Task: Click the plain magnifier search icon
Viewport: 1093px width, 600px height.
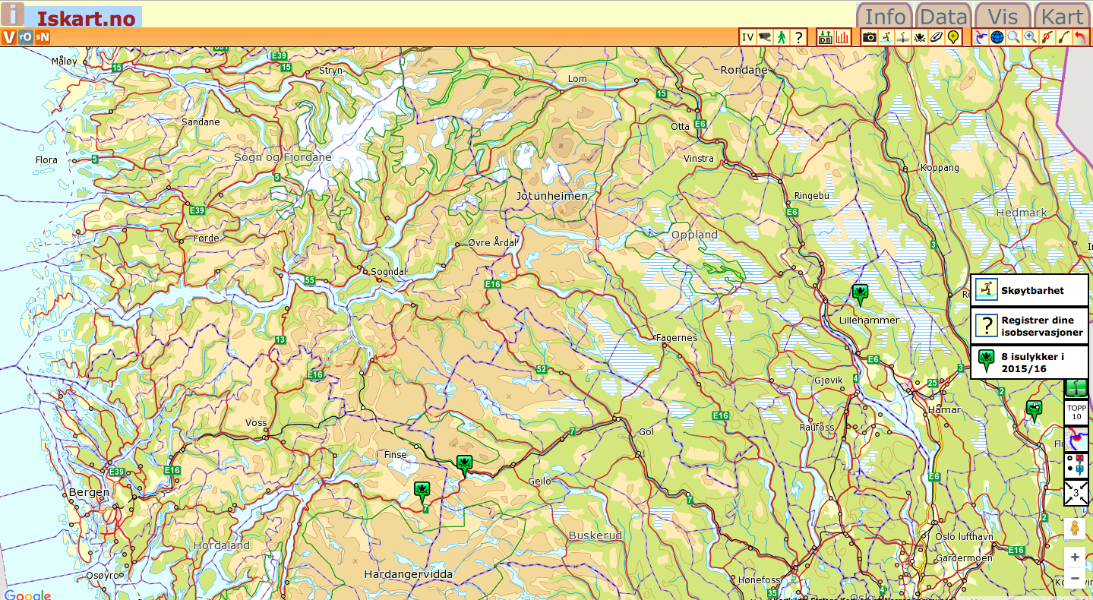Action: [1014, 37]
